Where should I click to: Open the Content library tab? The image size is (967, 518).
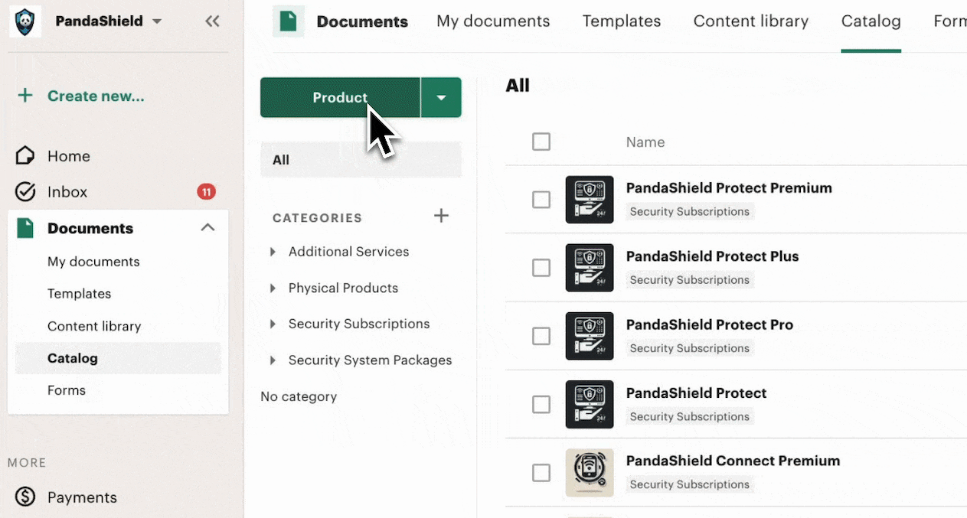click(x=750, y=21)
